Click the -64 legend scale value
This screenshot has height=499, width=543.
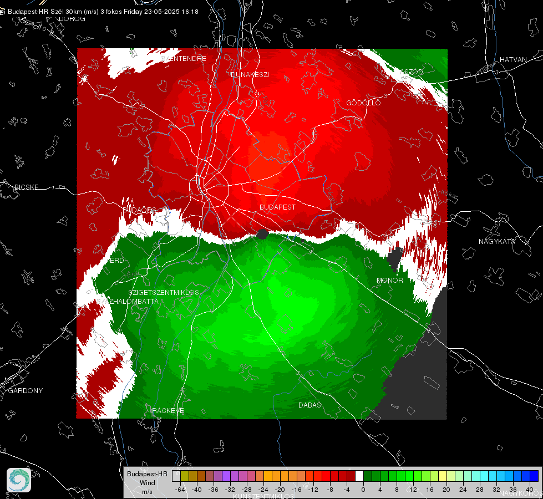180,490
